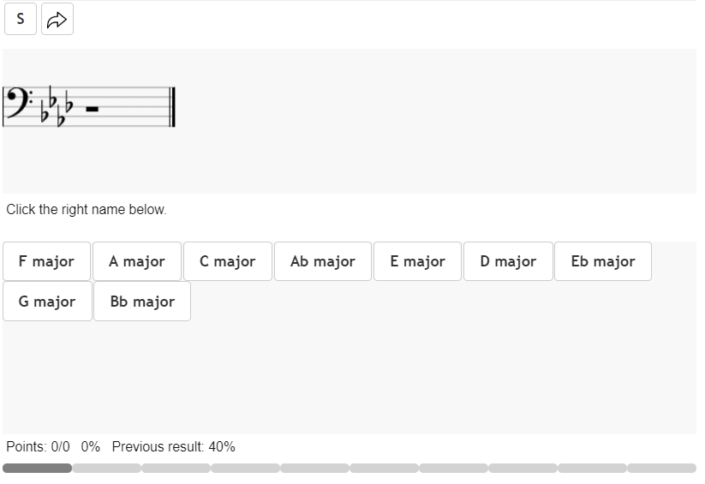Select the A major answer
This screenshot has height=484, width=705.
coord(137,261)
